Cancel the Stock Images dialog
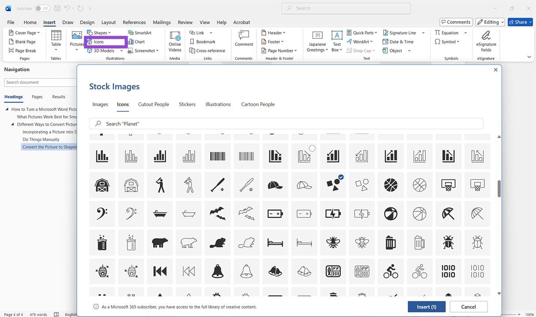The image size is (536, 317). pos(468,306)
